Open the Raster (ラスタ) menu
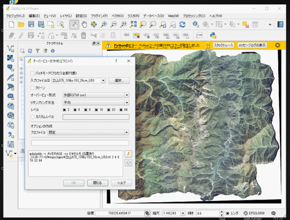Screen dimensions: 290x220 (133, 16)
